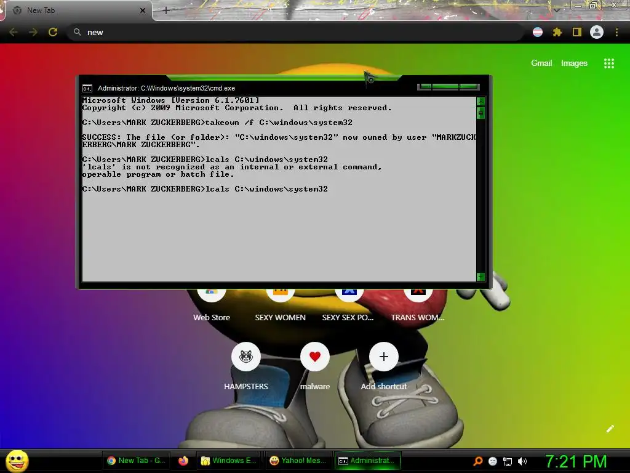
Task: Click the cmd window scrollbar thumb
Action: pyautogui.click(x=480, y=113)
